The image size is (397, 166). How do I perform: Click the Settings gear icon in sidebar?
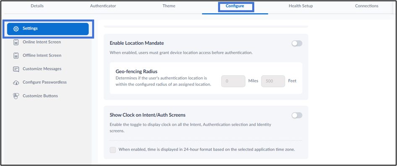[x=16, y=29]
